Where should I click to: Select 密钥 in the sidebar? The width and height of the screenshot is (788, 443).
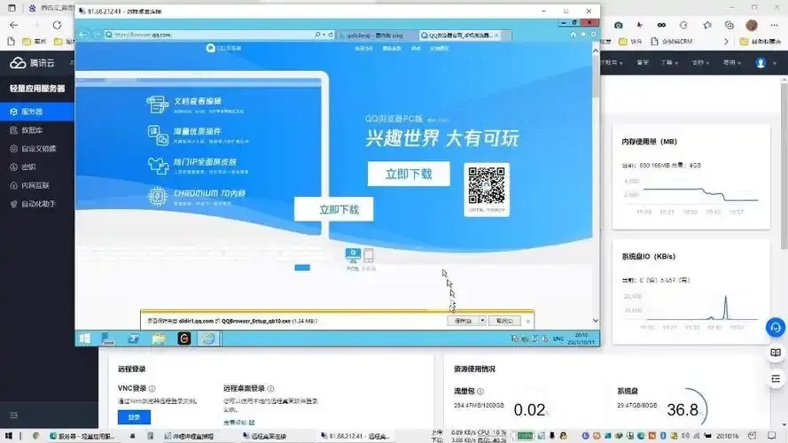coord(36,167)
